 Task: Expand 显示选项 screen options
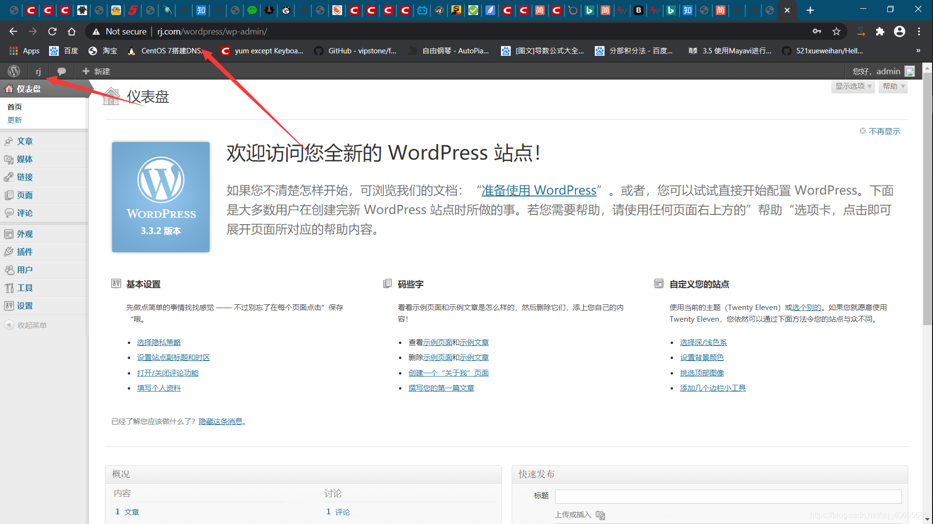[853, 86]
